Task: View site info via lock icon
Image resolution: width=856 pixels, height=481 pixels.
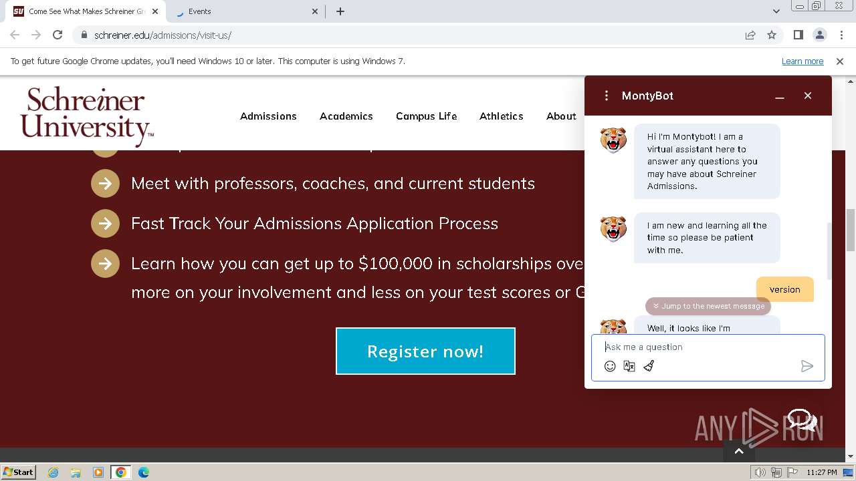Action: pos(84,35)
